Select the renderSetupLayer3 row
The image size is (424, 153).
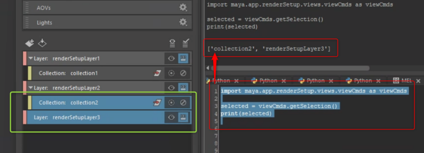point(107,117)
